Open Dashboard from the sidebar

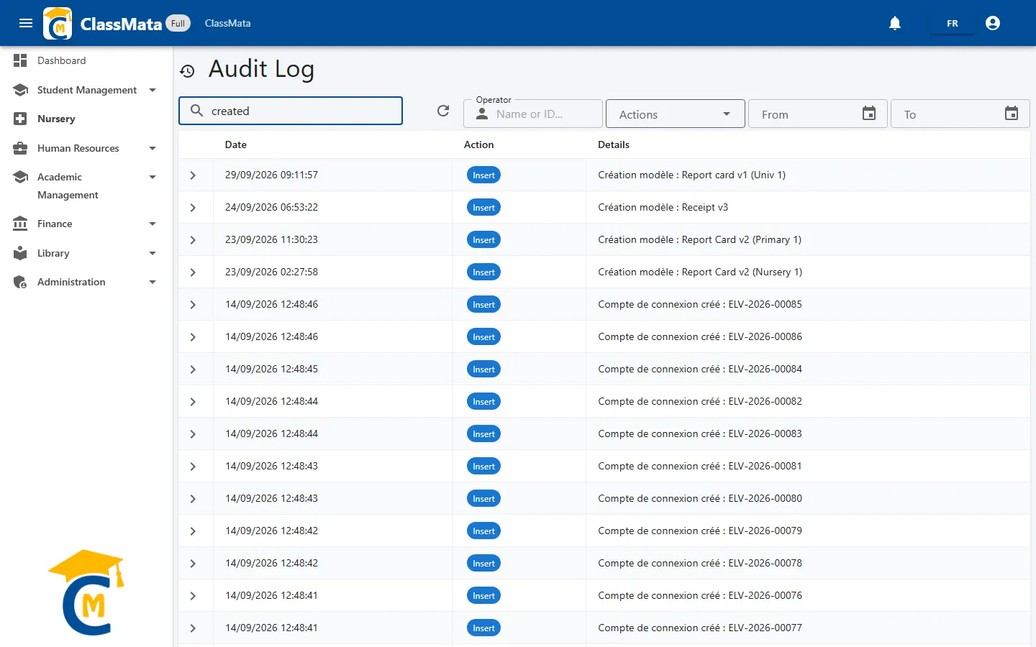86,60
